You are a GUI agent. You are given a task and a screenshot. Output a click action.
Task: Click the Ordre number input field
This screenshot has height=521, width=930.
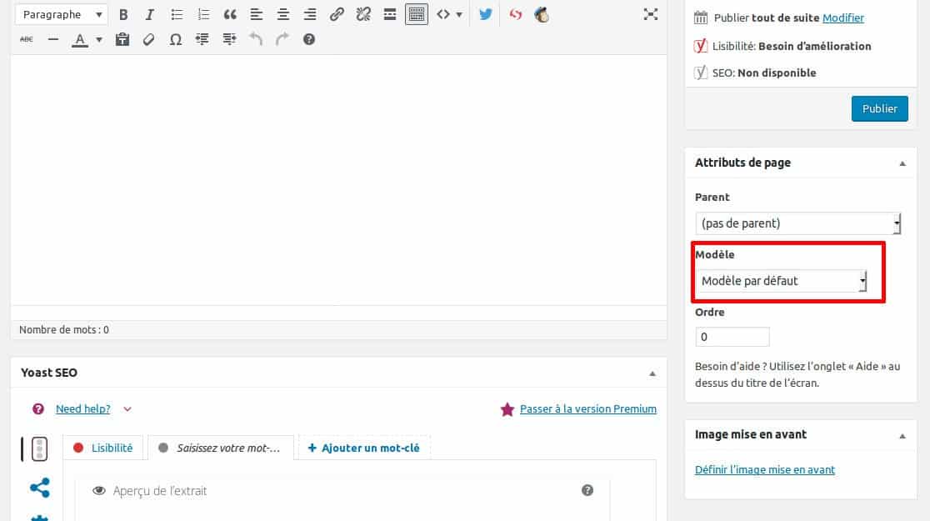click(x=732, y=336)
